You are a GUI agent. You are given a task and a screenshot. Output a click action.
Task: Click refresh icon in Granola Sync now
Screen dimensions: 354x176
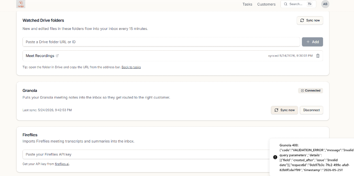276,110
